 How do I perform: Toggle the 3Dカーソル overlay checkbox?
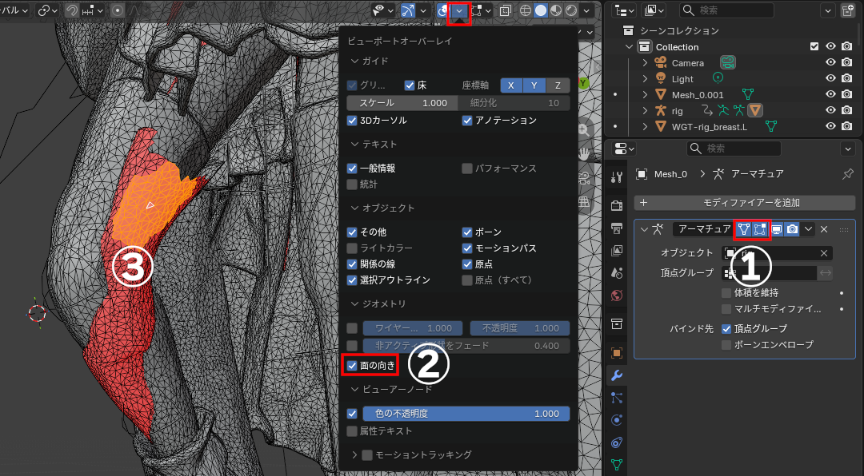pyautogui.click(x=352, y=120)
